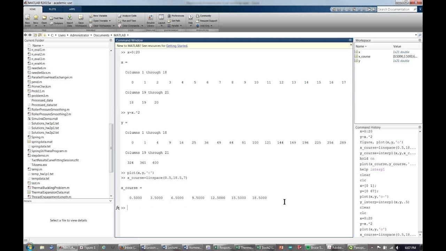
Task: Select the HOME tab
Action: click(32, 9)
